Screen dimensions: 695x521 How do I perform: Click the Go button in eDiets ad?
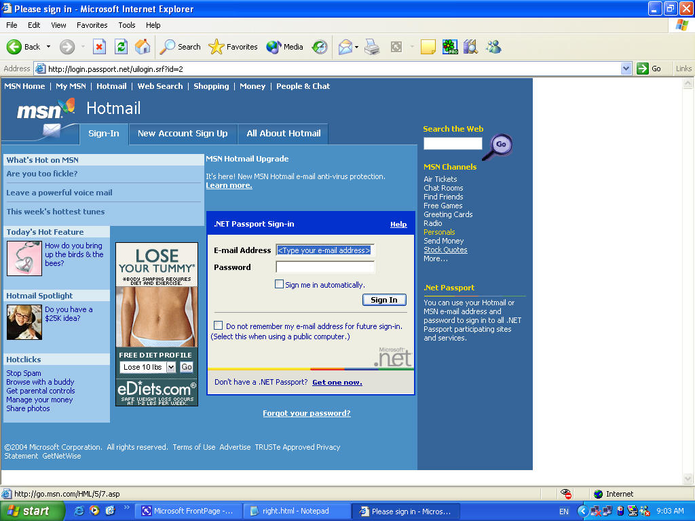(187, 367)
